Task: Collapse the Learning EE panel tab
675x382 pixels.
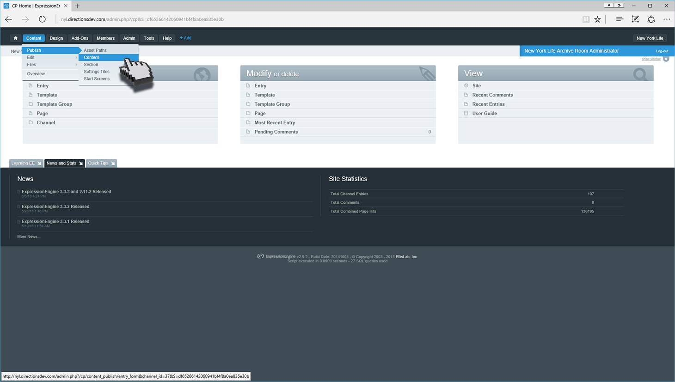Action: (26, 163)
